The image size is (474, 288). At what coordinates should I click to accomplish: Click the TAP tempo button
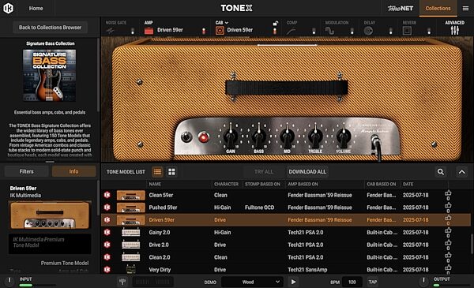[x=373, y=282]
